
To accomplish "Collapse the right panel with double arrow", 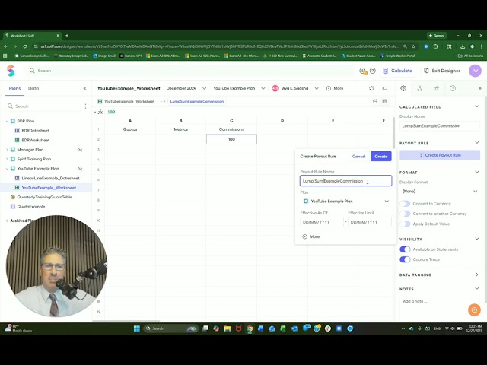I will click(x=480, y=88).
